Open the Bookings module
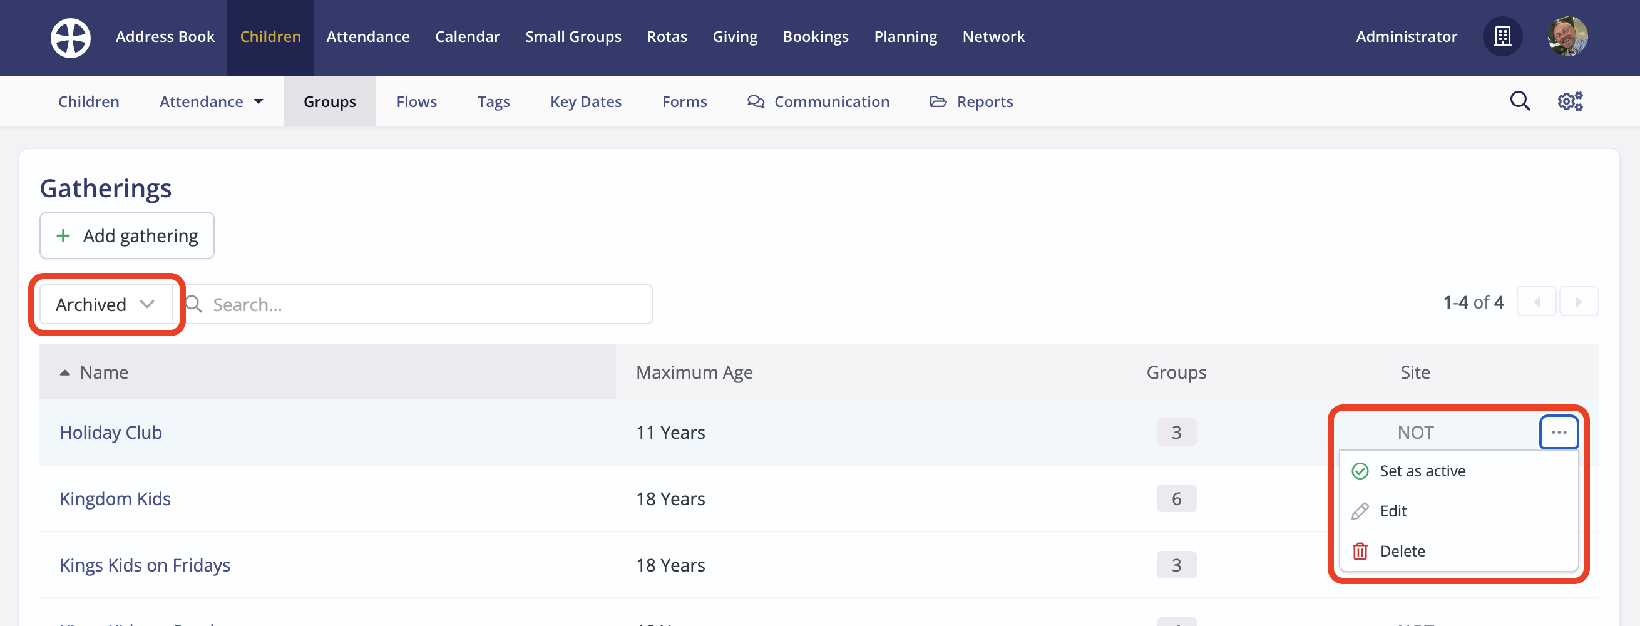The height and width of the screenshot is (626, 1640). pos(816,37)
